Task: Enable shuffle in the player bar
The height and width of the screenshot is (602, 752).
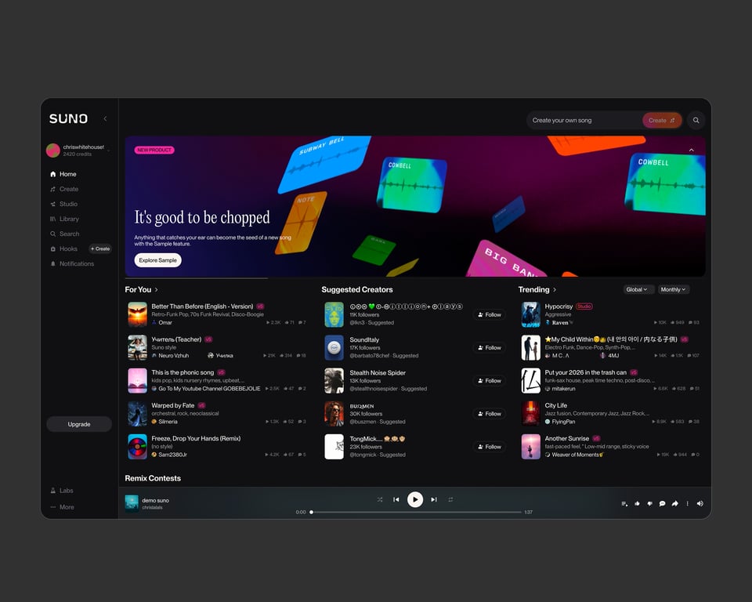Action: click(x=380, y=499)
